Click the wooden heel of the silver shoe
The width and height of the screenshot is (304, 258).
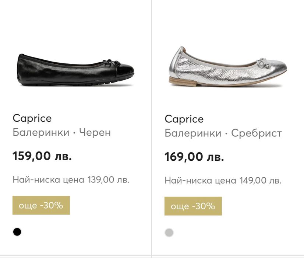click(x=176, y=80)
